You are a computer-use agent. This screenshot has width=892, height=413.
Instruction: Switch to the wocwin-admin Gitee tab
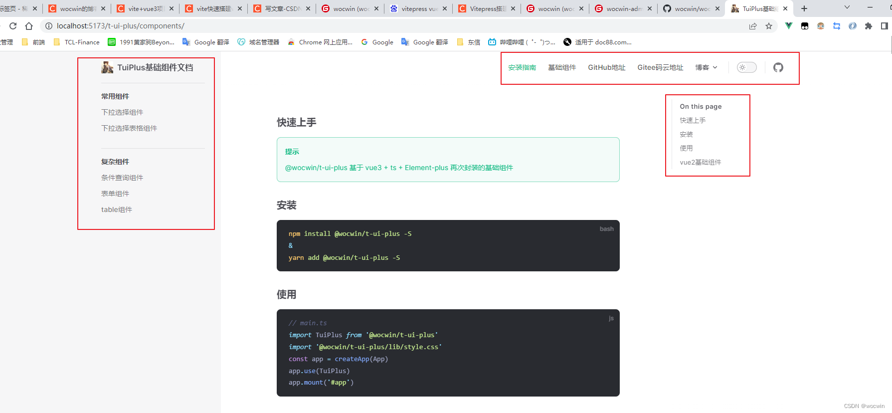point(624,8)
